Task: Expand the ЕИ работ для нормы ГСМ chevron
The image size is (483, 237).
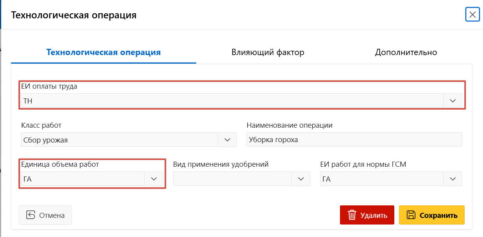Action: 453,179
